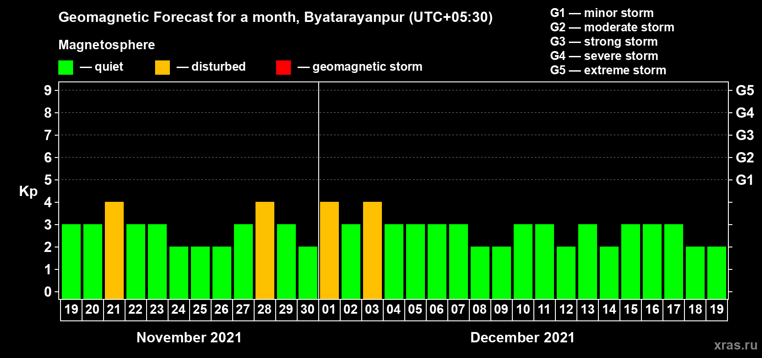Click the date label 23 in November

[157, 310]
